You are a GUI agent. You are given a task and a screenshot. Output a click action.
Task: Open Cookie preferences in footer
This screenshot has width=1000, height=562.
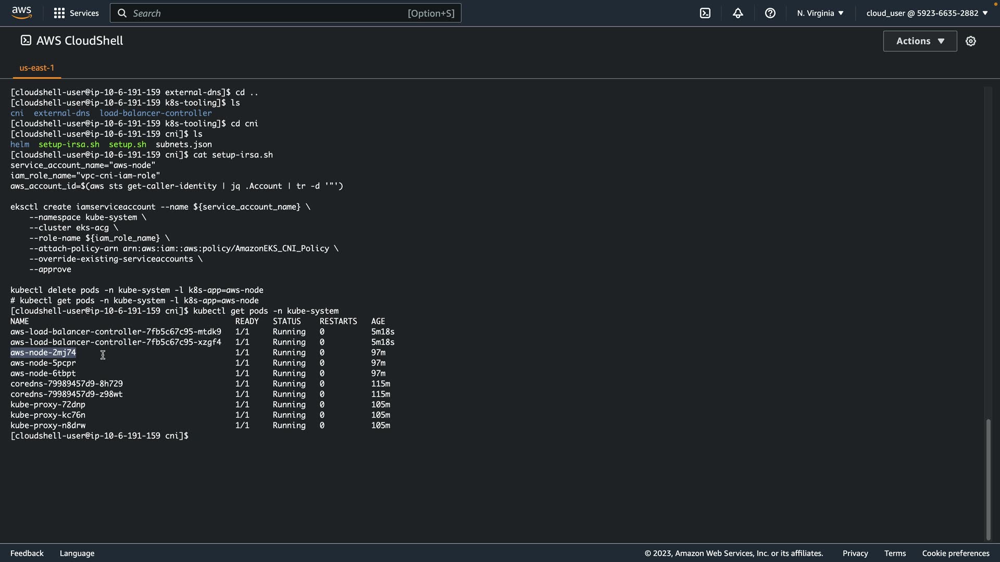point(955,553)
